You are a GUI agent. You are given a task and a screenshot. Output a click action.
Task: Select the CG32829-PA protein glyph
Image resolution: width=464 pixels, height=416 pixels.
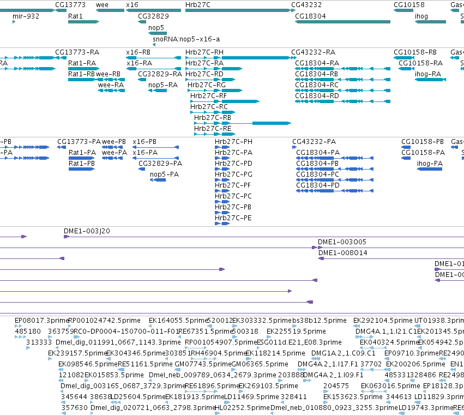[142, 169]
